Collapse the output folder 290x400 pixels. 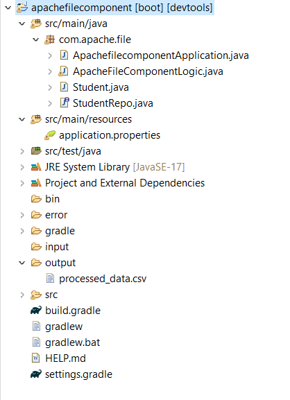(22, 263)
